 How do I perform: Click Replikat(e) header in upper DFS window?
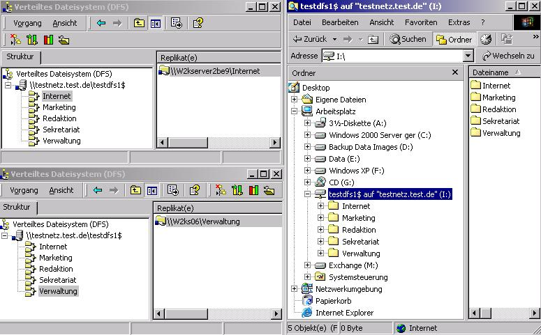pyautogui.click(x=219, y=58)
